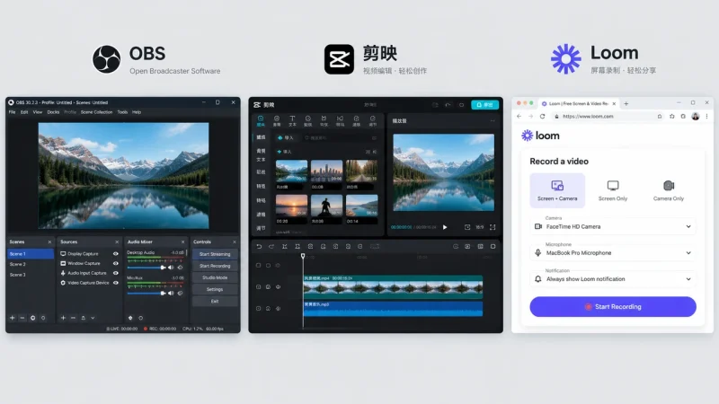Viewport: 719px width, 404px height.
Task: Select the sunset media thumbnail
Action: [x=291, y=206]
